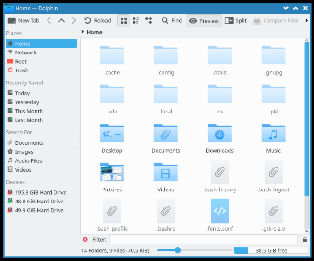Toggle Split view
Screen dimensions: 314x261
235,20
